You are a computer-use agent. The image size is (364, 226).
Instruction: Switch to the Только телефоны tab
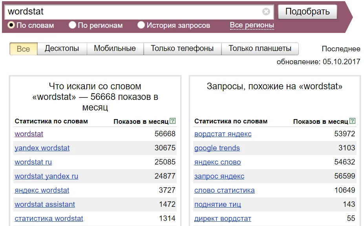182,49
